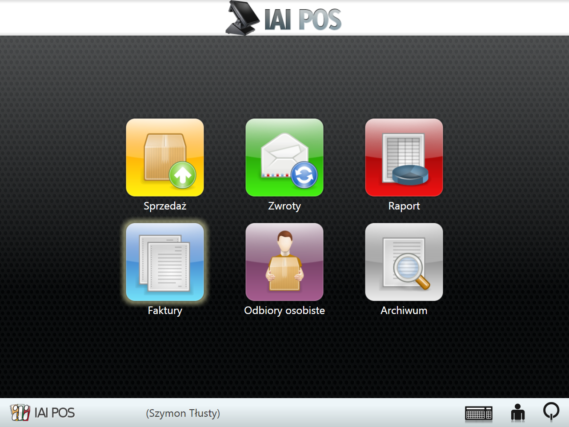
Task: Click the large IAI POS header title
Action: coord(303,20)
